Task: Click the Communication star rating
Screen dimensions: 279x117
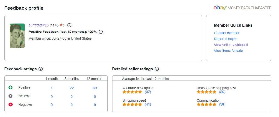Action: 206,105
